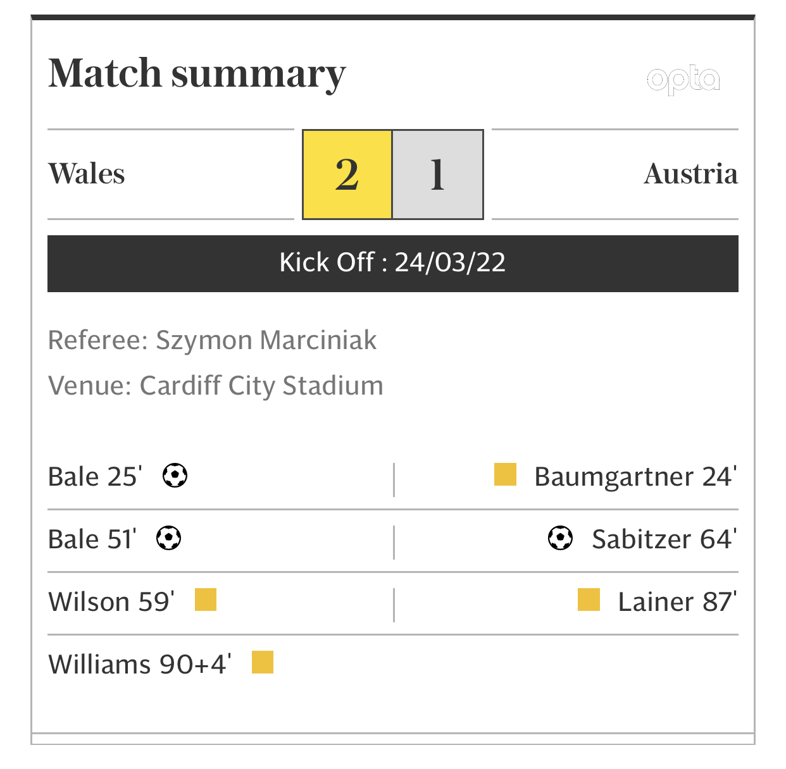The height and width of the screenshot is (769, 786).
Task: Click Williams' yellow card icon
Action: [x=263, y=662]
